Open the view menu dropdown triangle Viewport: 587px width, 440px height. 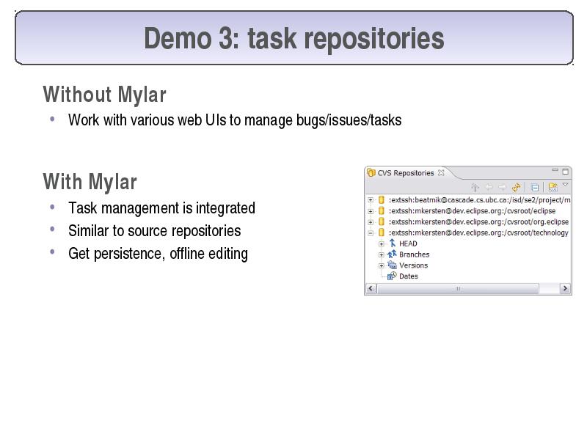565,185
